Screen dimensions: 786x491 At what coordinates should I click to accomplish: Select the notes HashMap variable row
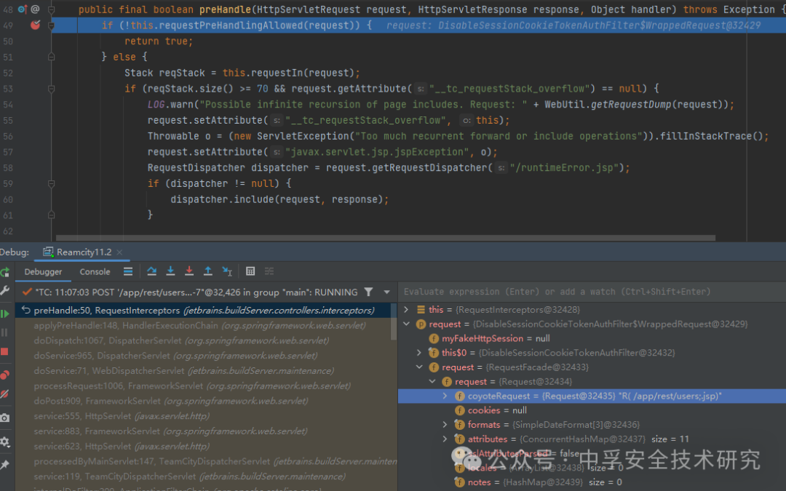[x=592, y=482]
